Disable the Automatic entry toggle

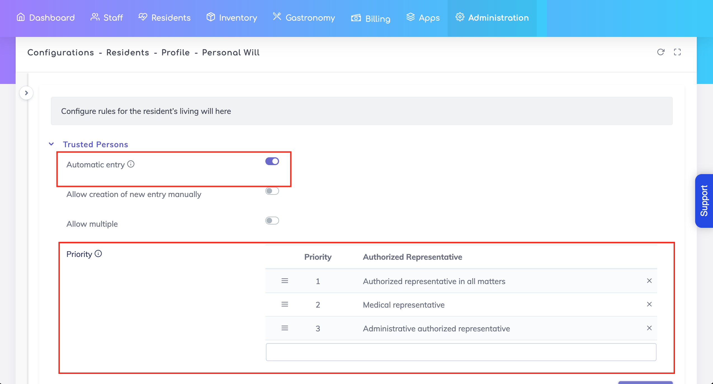[272, 161]
